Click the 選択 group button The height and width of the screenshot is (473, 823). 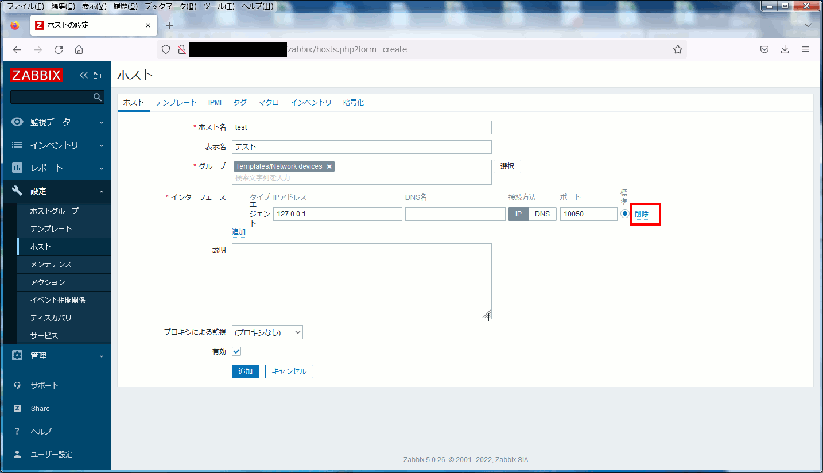pyautogui.click(x=507, y=166)
